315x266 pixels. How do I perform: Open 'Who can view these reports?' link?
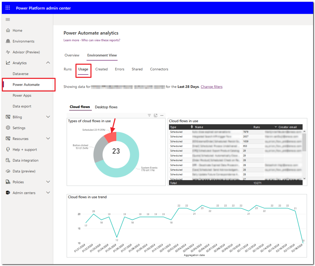coord(102,40)
